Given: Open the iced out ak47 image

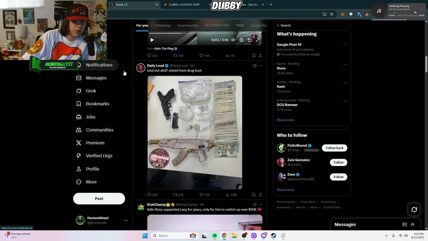Looking at the screenshot, I should pos(195,133).
